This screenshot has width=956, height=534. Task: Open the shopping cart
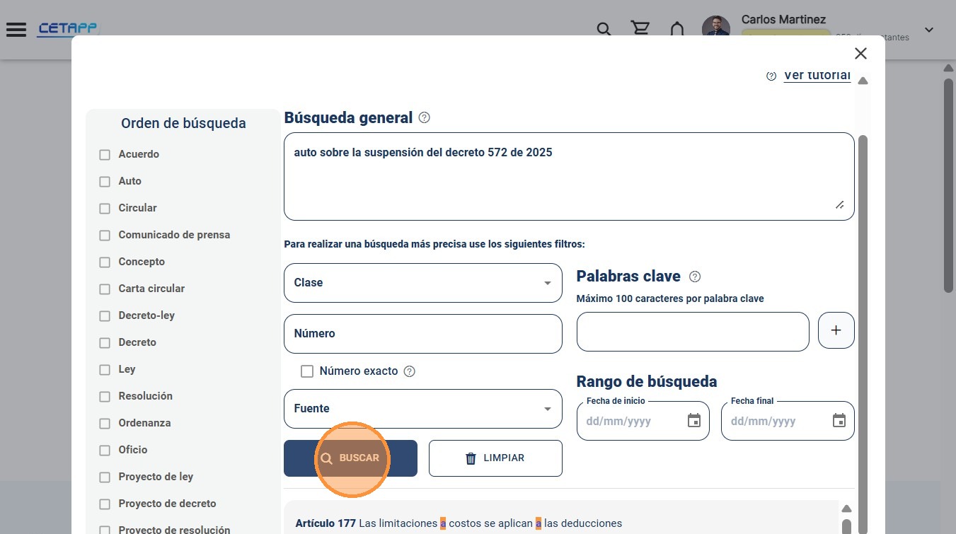point(640,29)
